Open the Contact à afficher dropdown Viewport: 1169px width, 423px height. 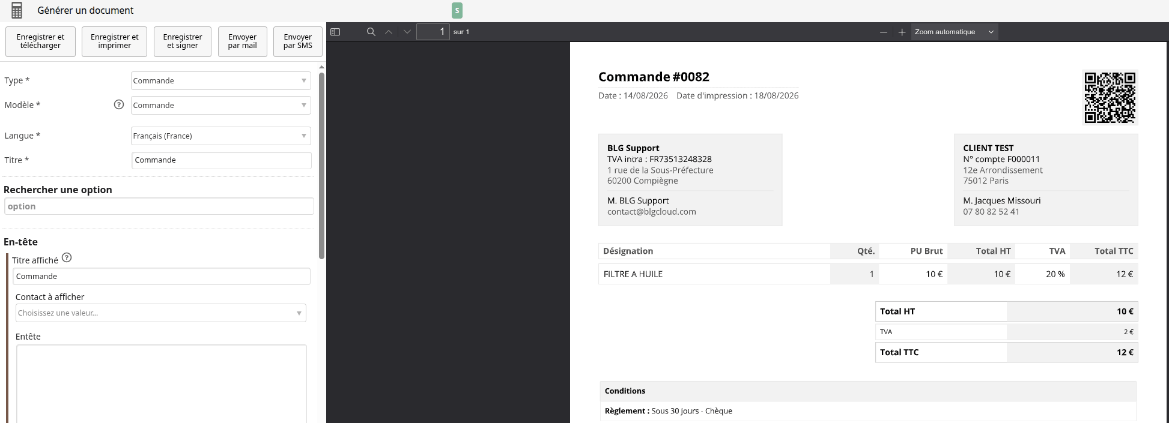tap(161, 313)
